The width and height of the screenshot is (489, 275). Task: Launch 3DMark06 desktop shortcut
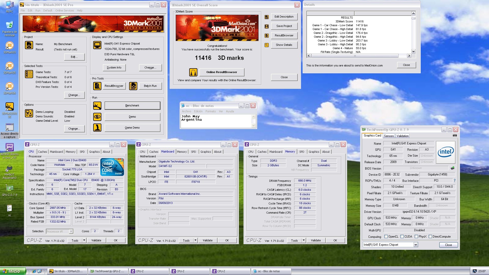pyautogui.click(x=9, y=88)
